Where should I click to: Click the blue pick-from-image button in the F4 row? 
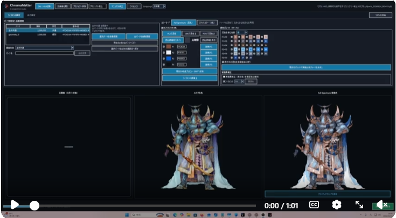(209, 65)
